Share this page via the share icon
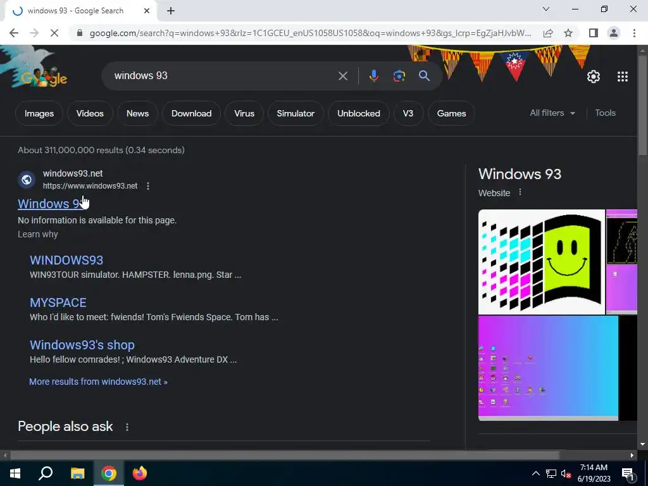Screen dimensions: 648x486 pos(548,33)
